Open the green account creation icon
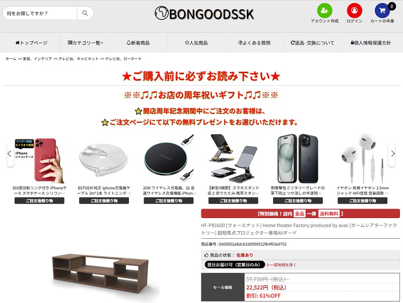Image resolution: width=403 pixels, height=303 pixels. 324,11
